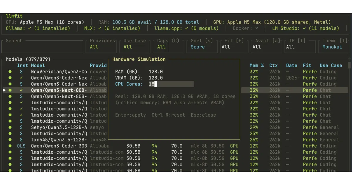This screenshot has height=185, width=352.
Task: Click green status dot of NexVeridian row
Action: pos(10,72)
